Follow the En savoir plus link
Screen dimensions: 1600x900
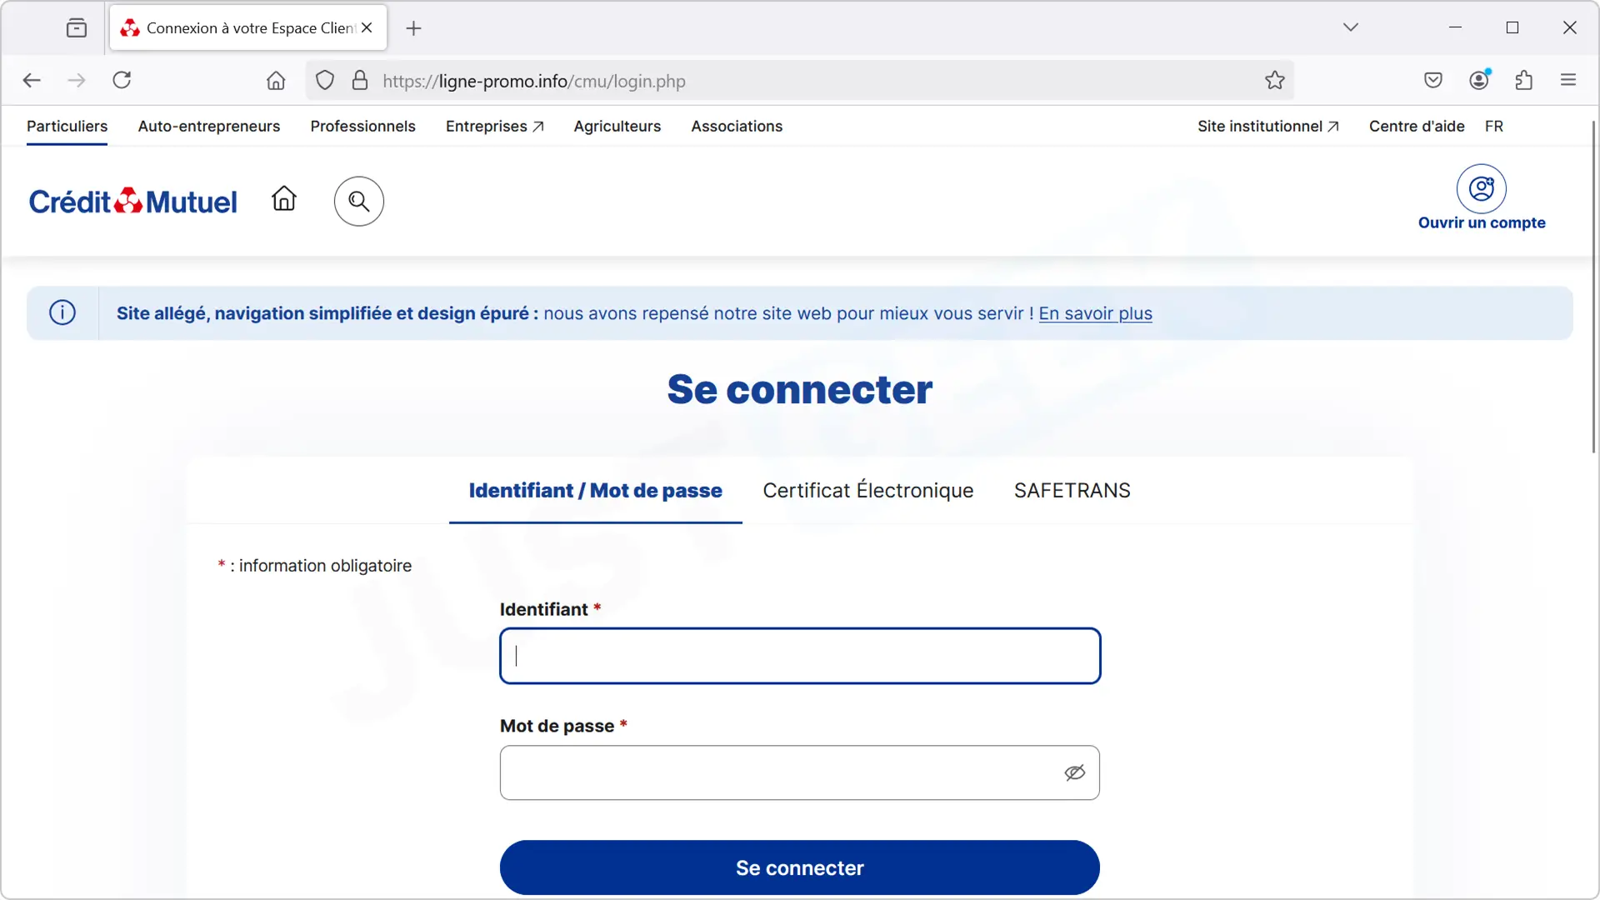pyautogui.click(x=1095, y=313)
